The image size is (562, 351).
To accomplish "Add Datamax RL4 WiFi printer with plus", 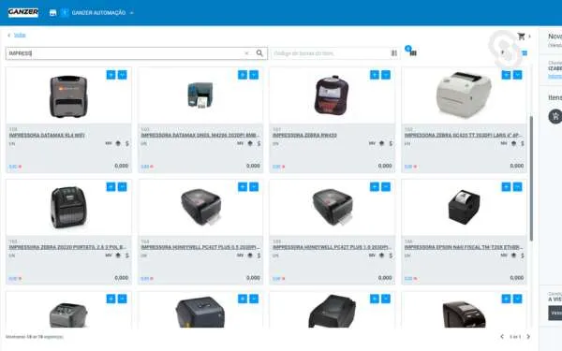I will [111, 75].
